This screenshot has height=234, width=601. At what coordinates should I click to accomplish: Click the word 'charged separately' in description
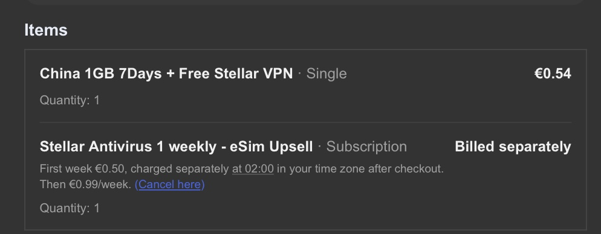pyautogui.click(x=180, y=169)
